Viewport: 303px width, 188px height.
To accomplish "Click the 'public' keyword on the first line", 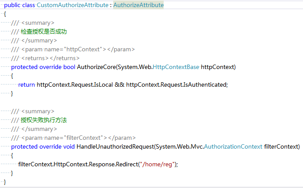I will pos(12,5).
